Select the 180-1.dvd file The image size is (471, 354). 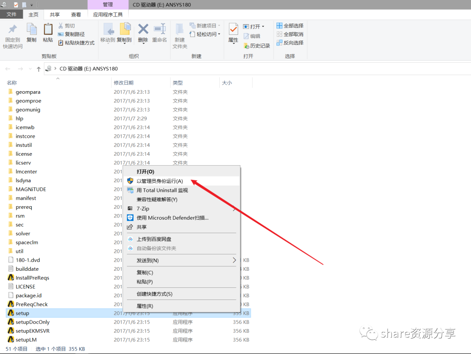click(24, 260)
